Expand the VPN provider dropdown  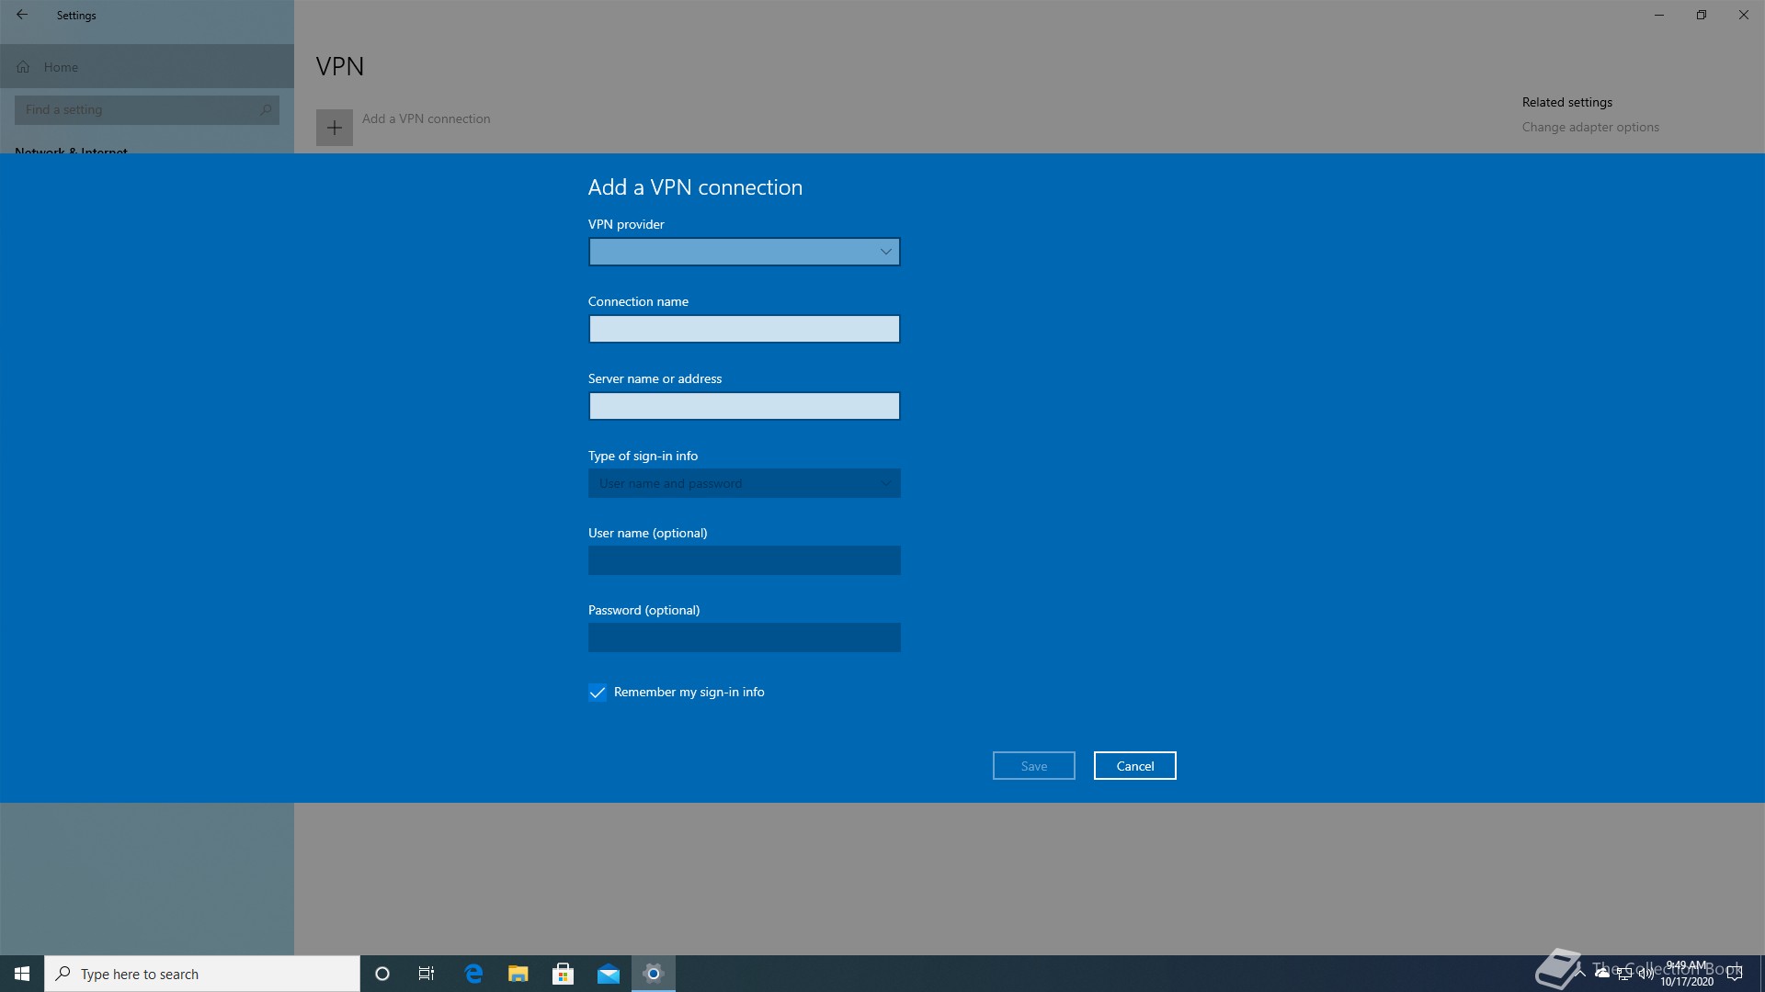pos(744,252)
